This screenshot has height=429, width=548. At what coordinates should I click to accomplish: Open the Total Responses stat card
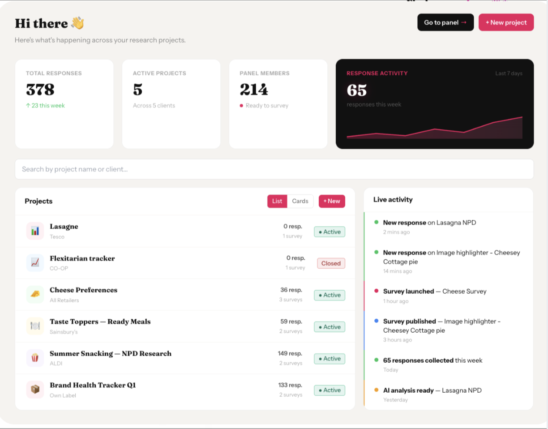[64, 104]
